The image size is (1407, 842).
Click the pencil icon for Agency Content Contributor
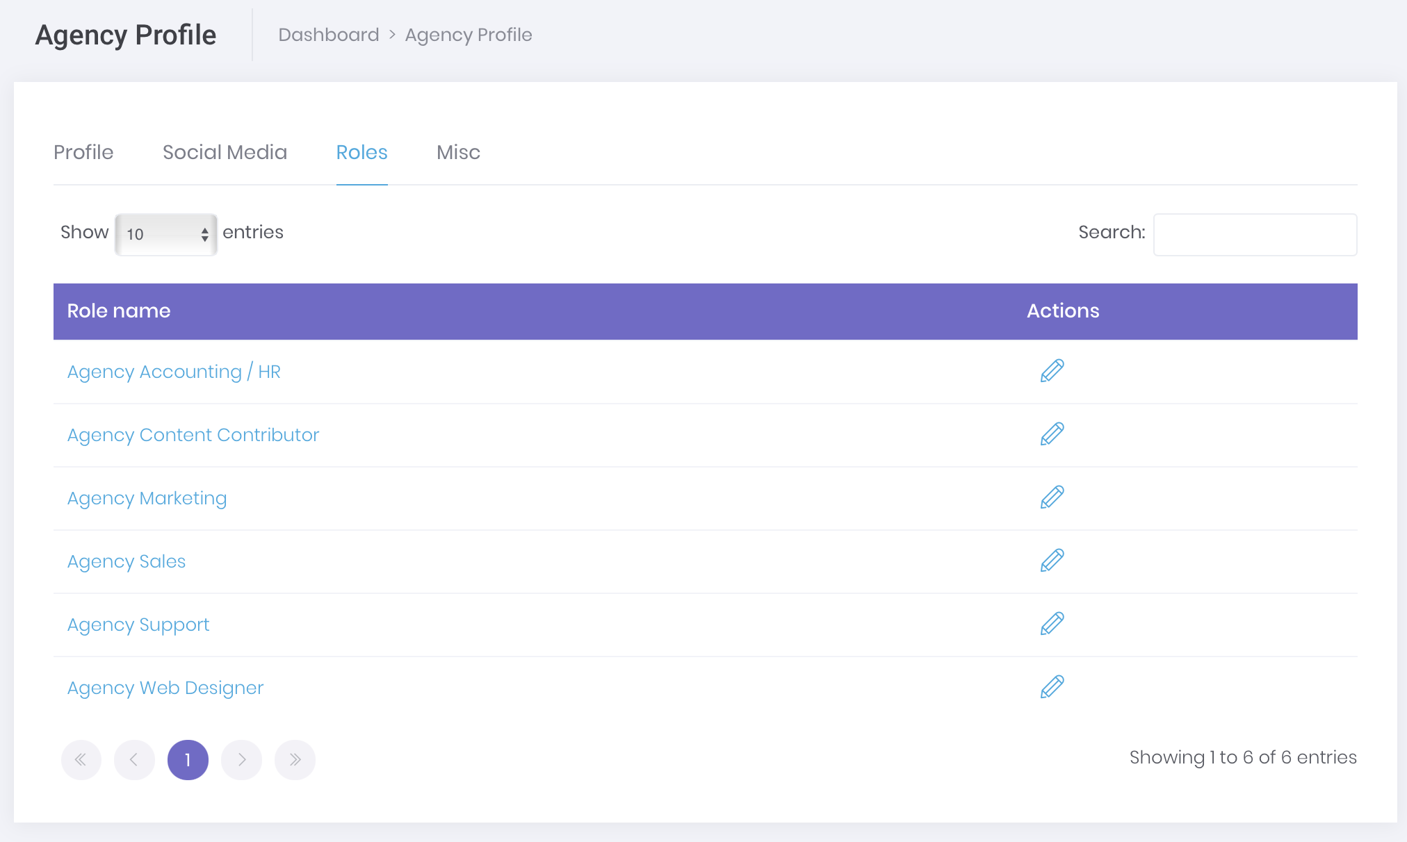pos(1052,434)
